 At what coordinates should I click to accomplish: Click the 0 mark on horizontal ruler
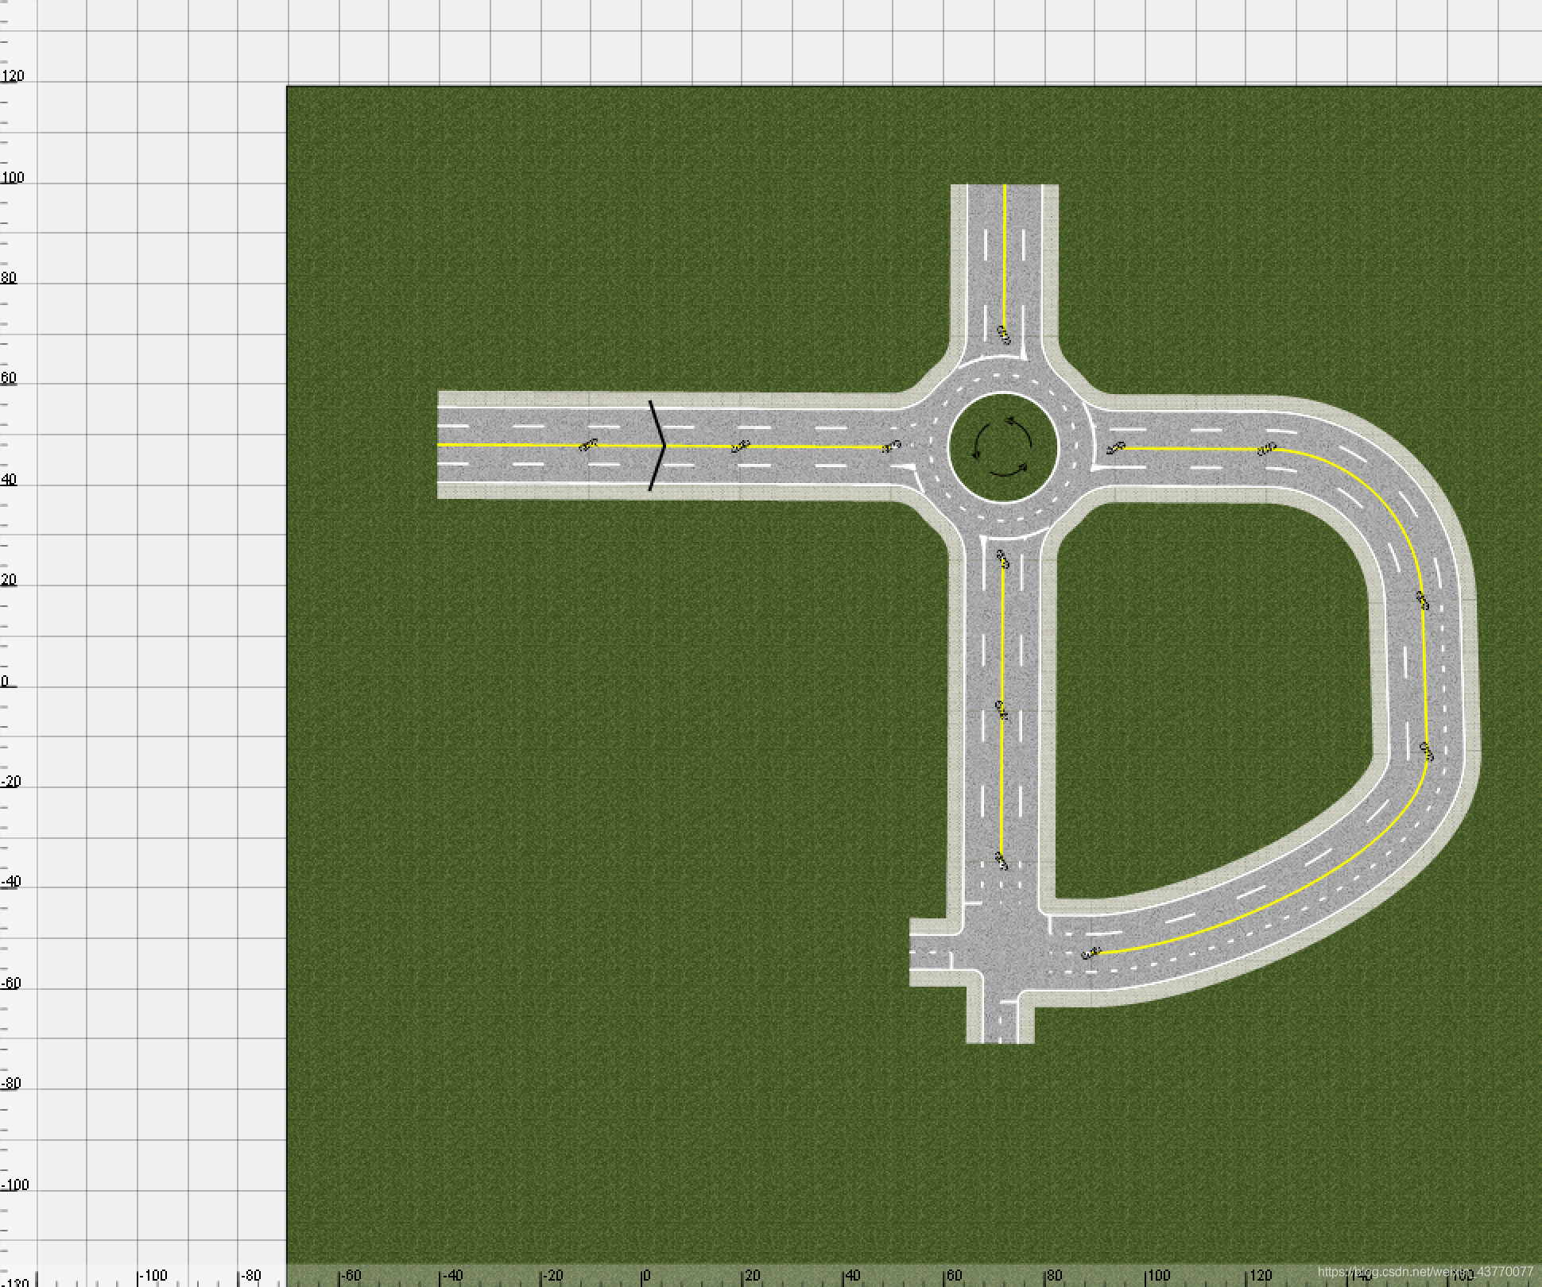click(x=646, y=1275)
